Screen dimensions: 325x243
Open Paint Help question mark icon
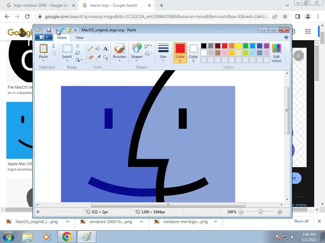[286, 37]
